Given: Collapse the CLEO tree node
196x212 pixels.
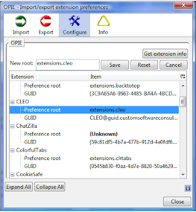Looking at the screenshot, I should [12, 102].
